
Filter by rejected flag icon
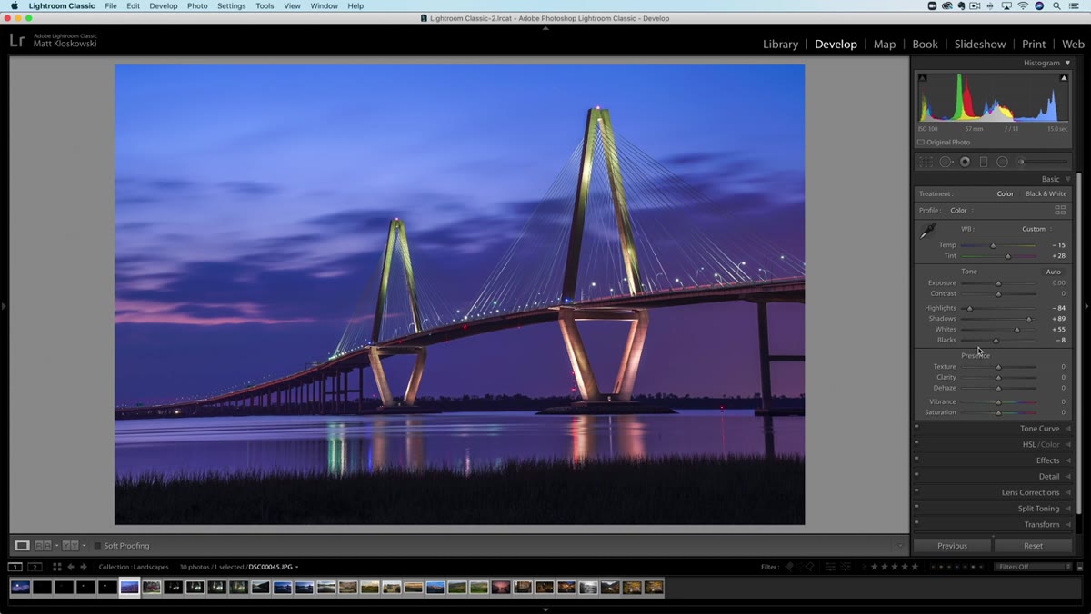tap(810, 567)
